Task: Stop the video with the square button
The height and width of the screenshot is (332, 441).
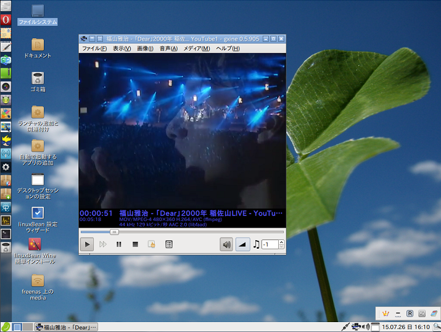Action: tap(135, 244)
